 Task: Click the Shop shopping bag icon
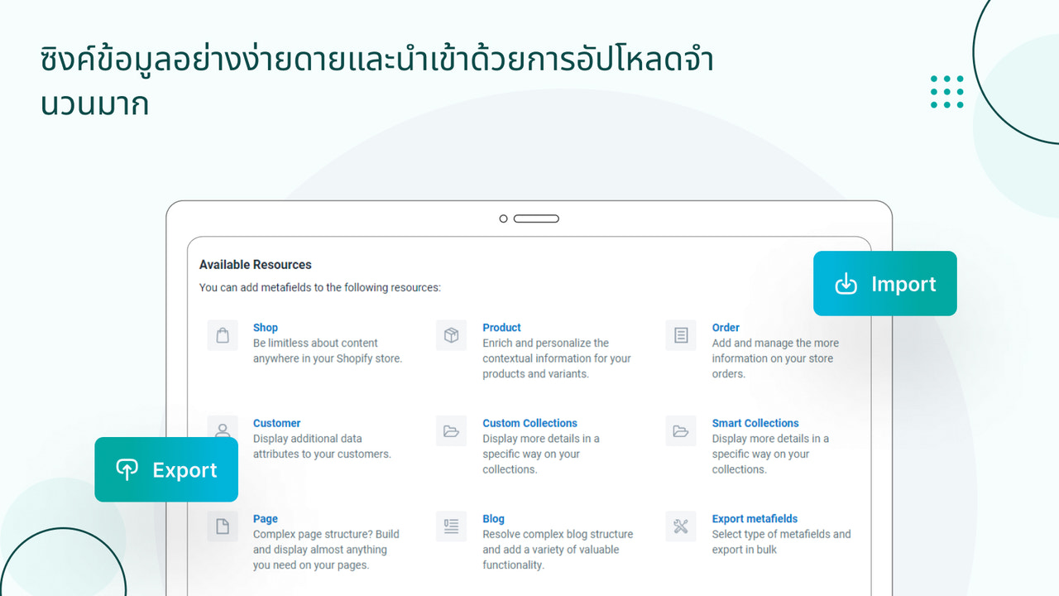223,335
